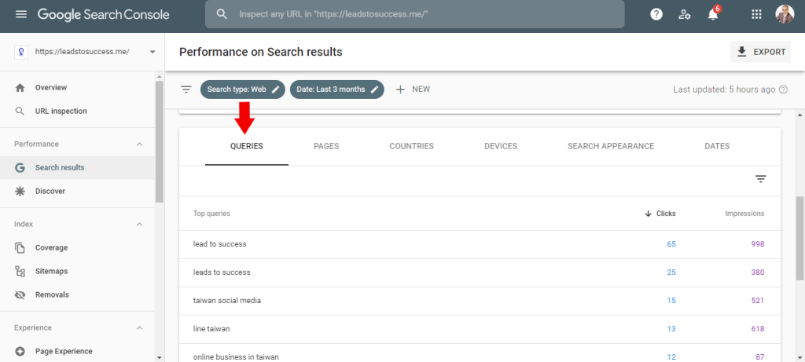The height and width of the screenshot is (362, 805).
Task: Open the account profile avatar
Action: coord(785,14)
